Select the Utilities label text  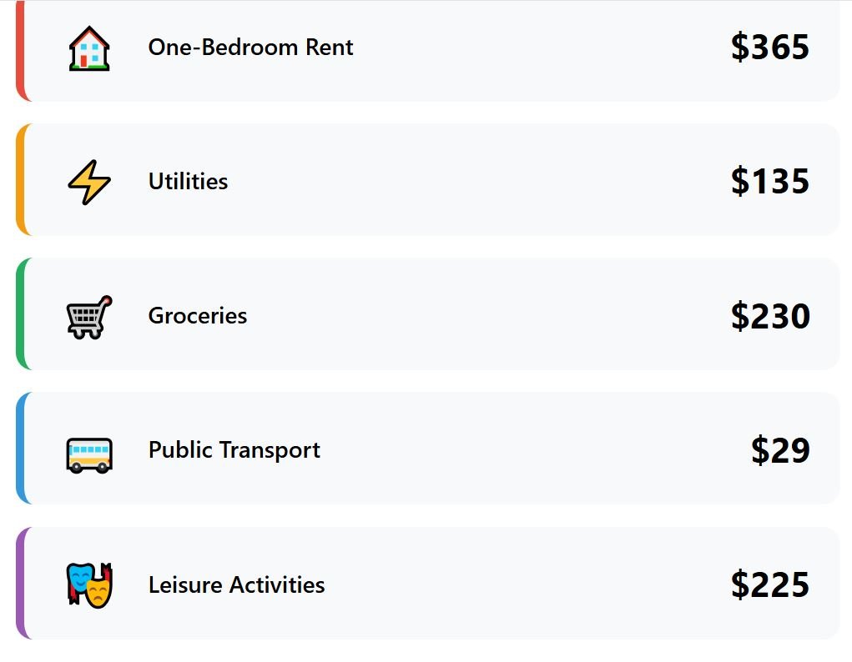pos(188,182)
